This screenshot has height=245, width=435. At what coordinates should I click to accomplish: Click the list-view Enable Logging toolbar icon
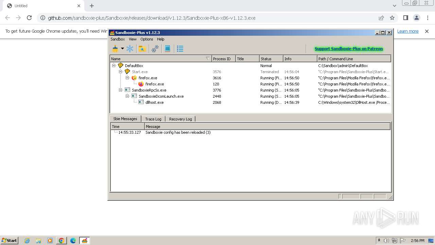(180, 49)
